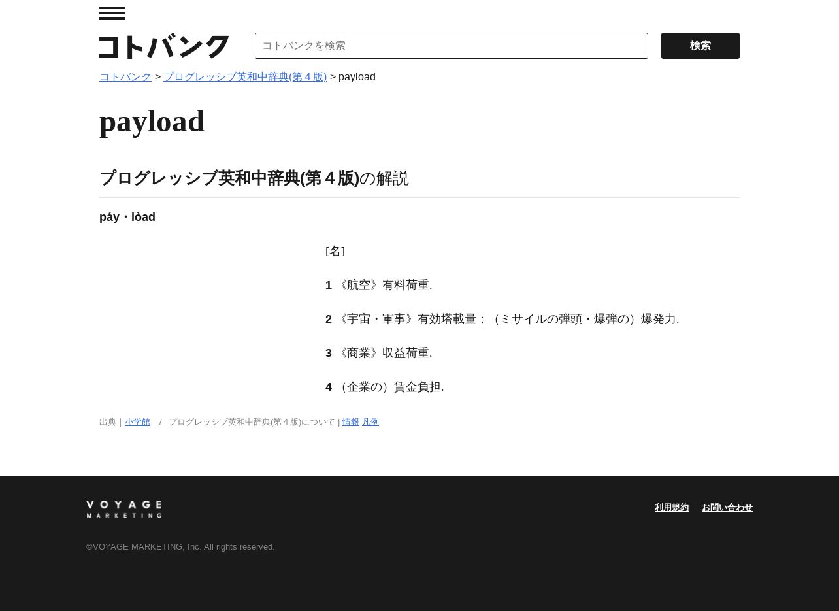Viewport: 839px width, 611px height.
Task: Click the VOYAGE MARKETING footer logo
Action: (124, 509)
